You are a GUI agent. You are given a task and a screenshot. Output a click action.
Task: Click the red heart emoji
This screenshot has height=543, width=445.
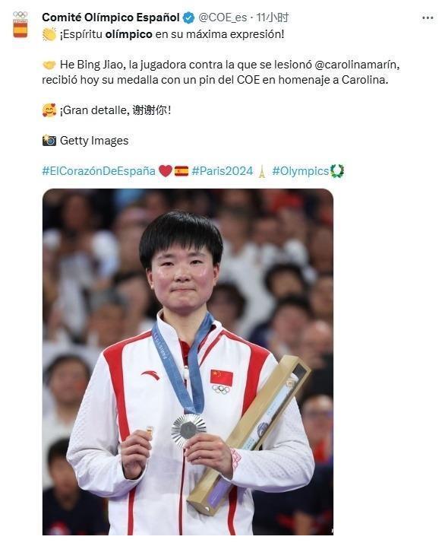click(166, 171)
